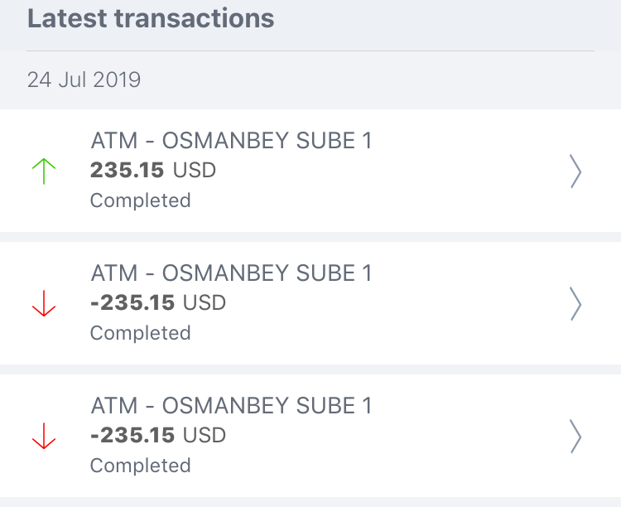Click the positive 235.15 amount
The width and height of the screenshot is (621, 507).
click(128, 171)
